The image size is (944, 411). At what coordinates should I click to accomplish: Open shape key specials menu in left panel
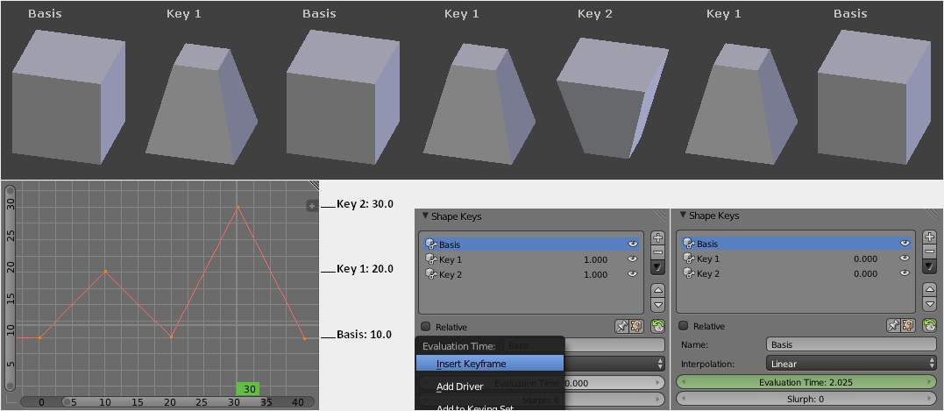pos(658,266)
